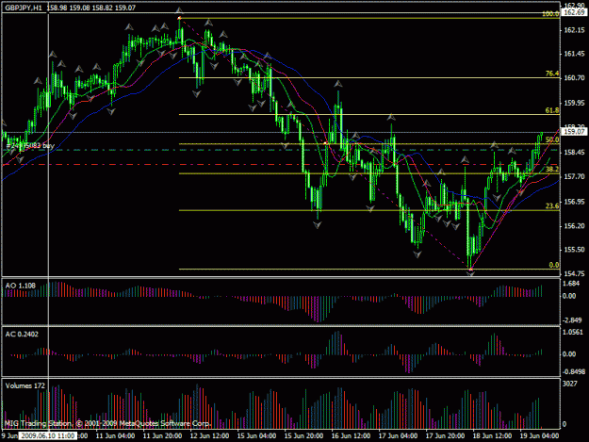
Task: Click the 156.95 price scale value
Action: pyautogui.click(x=574, y=202)
